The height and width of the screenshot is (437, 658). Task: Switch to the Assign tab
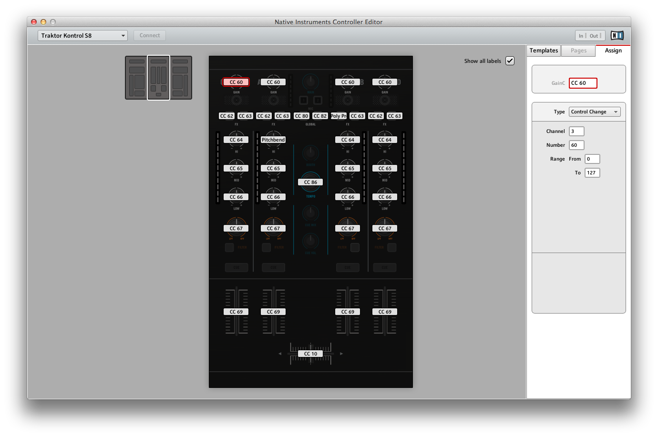(x=613, y=51)
